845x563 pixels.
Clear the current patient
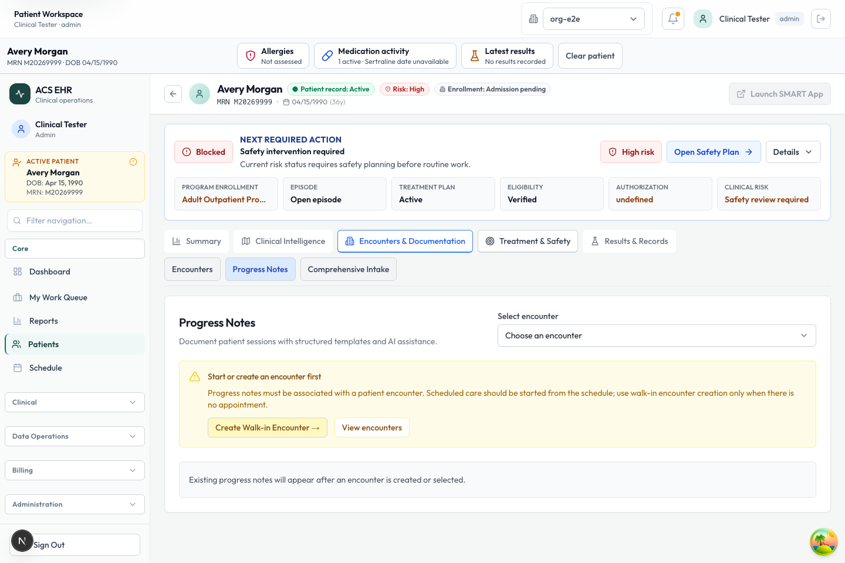pos(590,56)
